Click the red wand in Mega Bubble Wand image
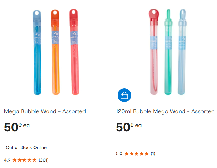This screenshot has width=217, height=168. (x=73, y=54)
